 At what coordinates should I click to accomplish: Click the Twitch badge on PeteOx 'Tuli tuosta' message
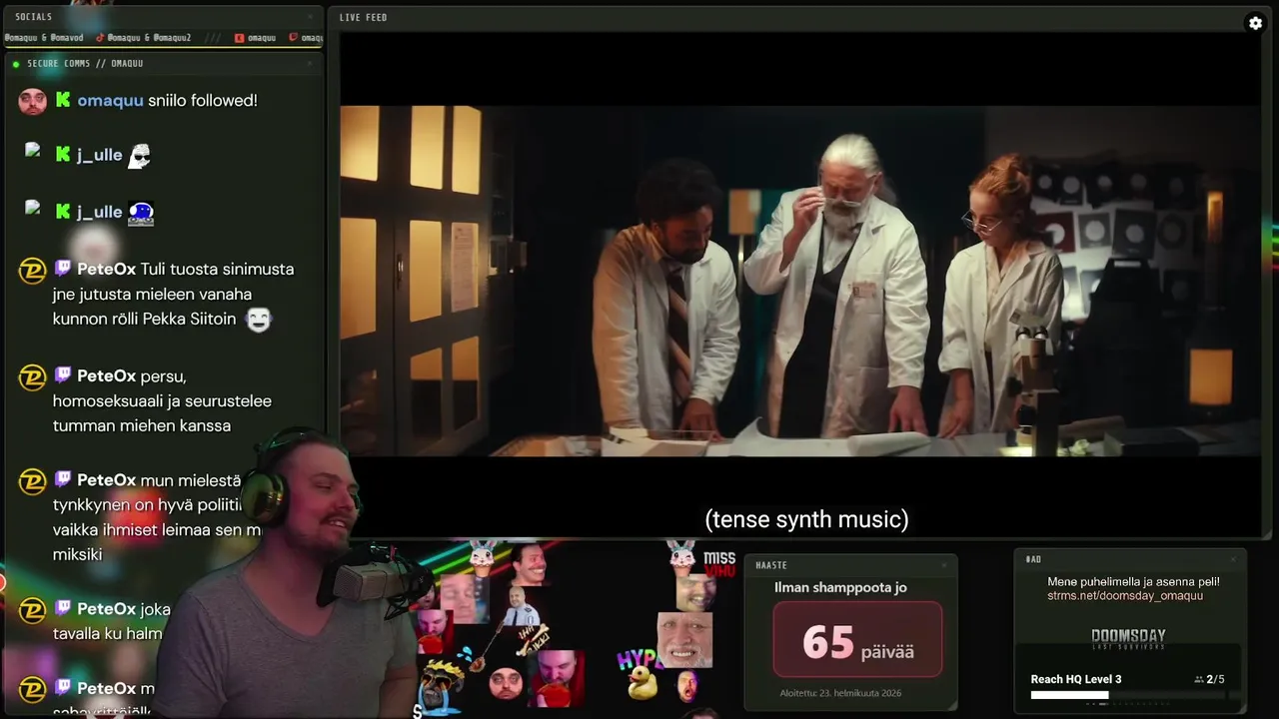click(x=63, y=269)
